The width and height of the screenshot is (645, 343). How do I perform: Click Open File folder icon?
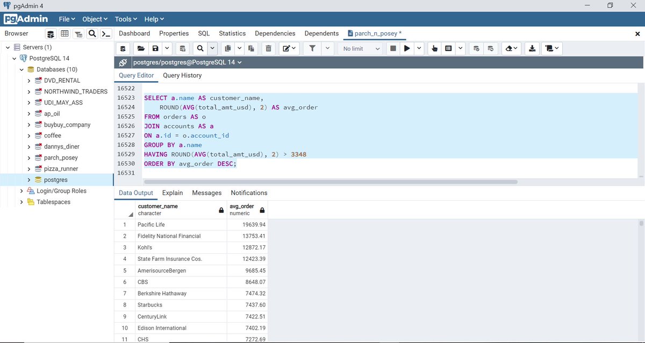click(x=141, y=48)
